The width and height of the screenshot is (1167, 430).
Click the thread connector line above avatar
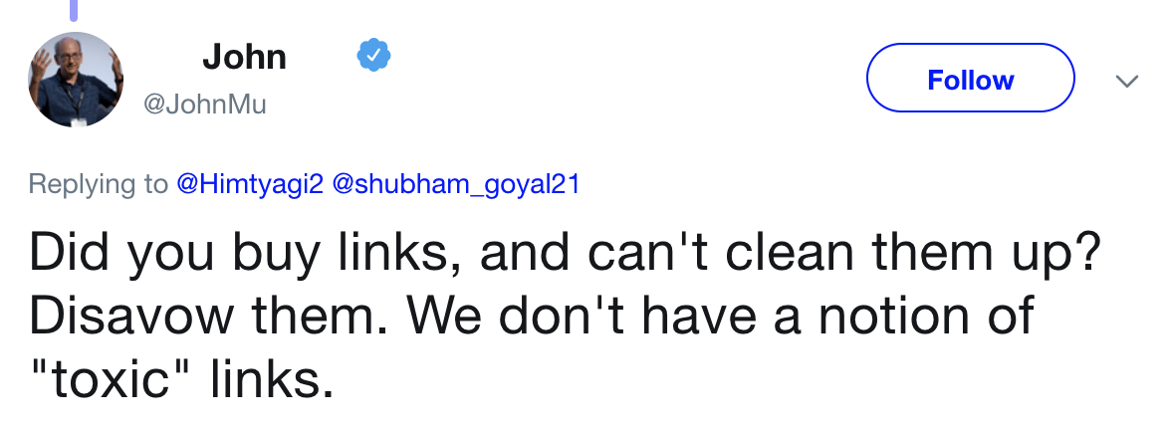coord(73,10)
